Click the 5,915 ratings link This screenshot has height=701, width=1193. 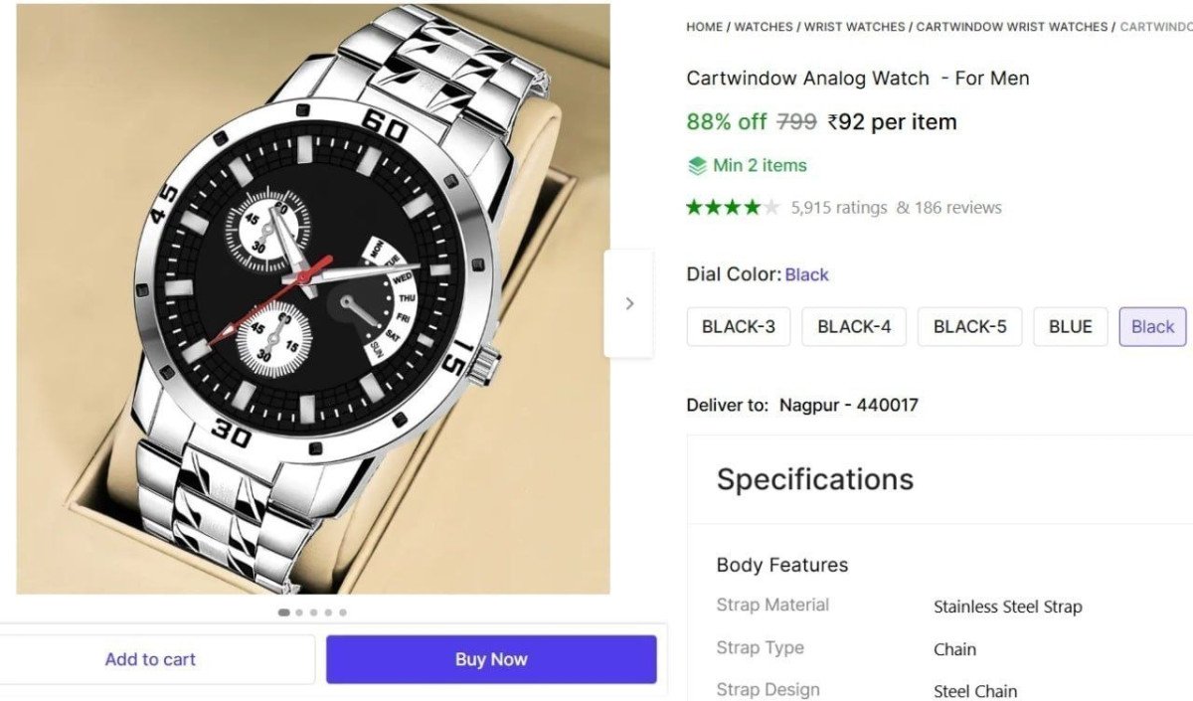click(x=838, y=208)
